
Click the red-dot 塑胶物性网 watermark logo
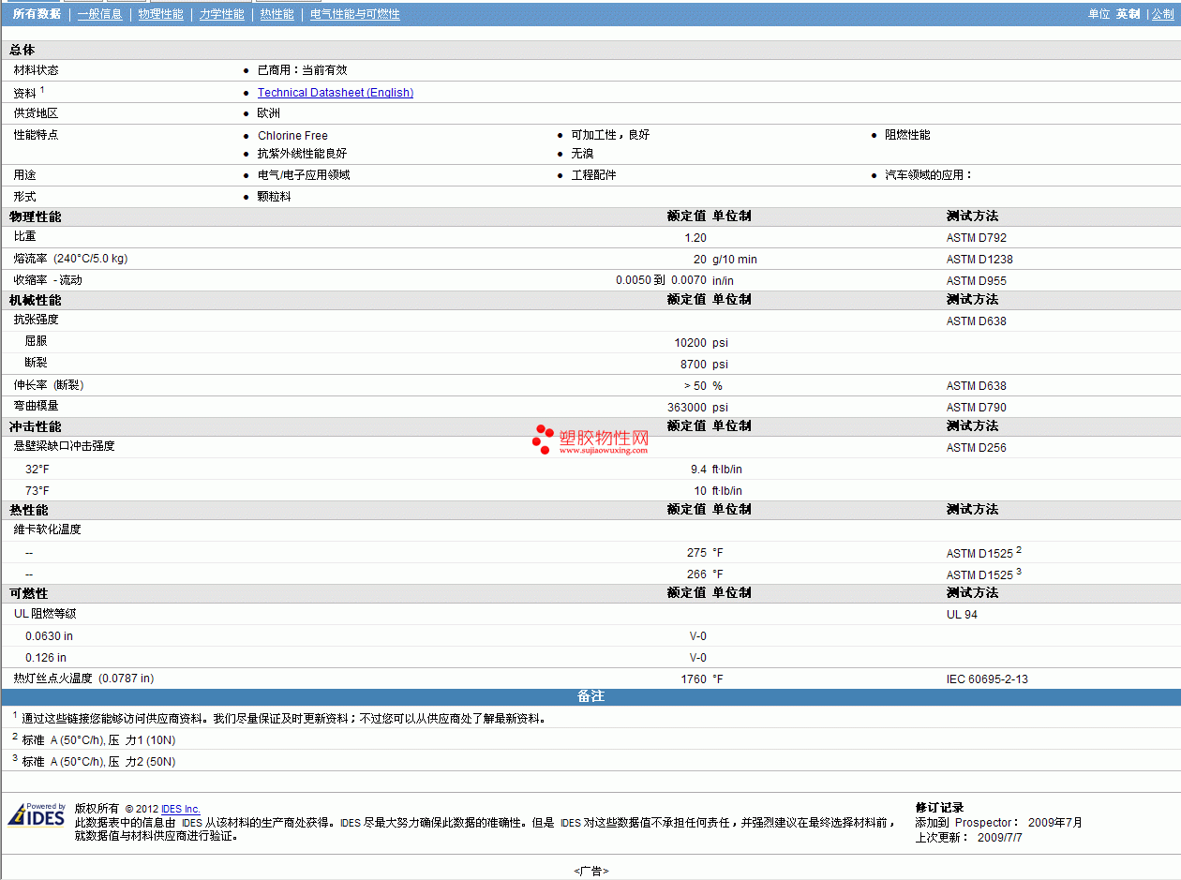pyautogui.click(x=591, y=439)
